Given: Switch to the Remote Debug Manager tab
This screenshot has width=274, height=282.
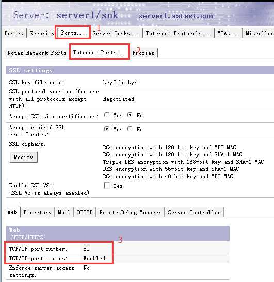Looking at the screenshot, I should (x=130, y=212).
